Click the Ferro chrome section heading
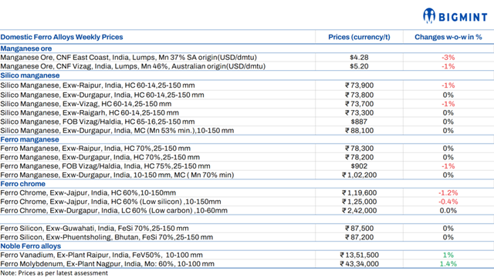494x277 pixels. coord(23,184)
